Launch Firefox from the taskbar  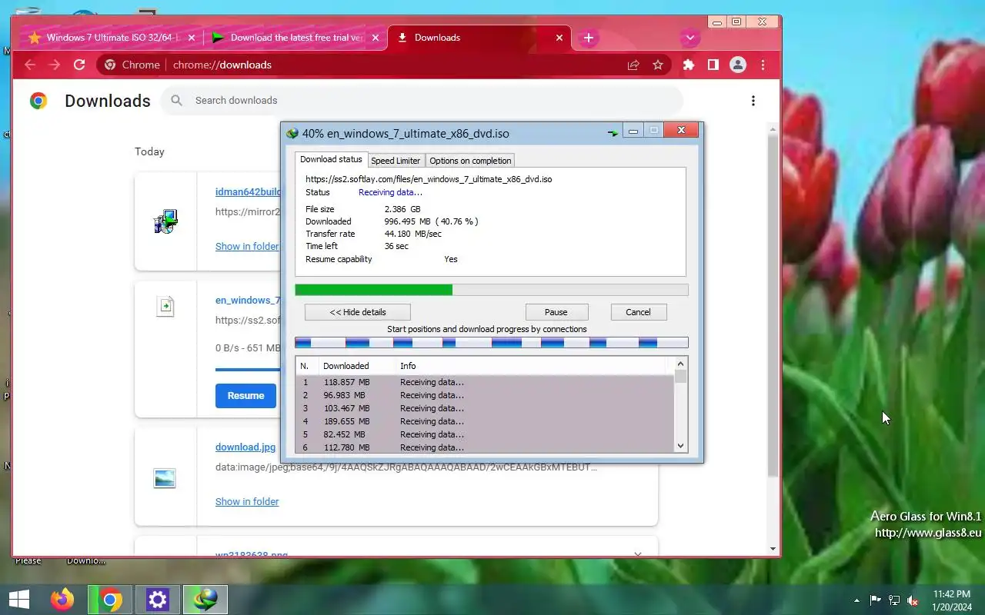62,600
